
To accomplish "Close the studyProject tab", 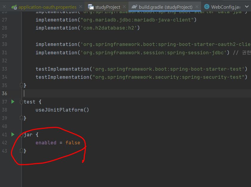I will (x=125, y=6).
